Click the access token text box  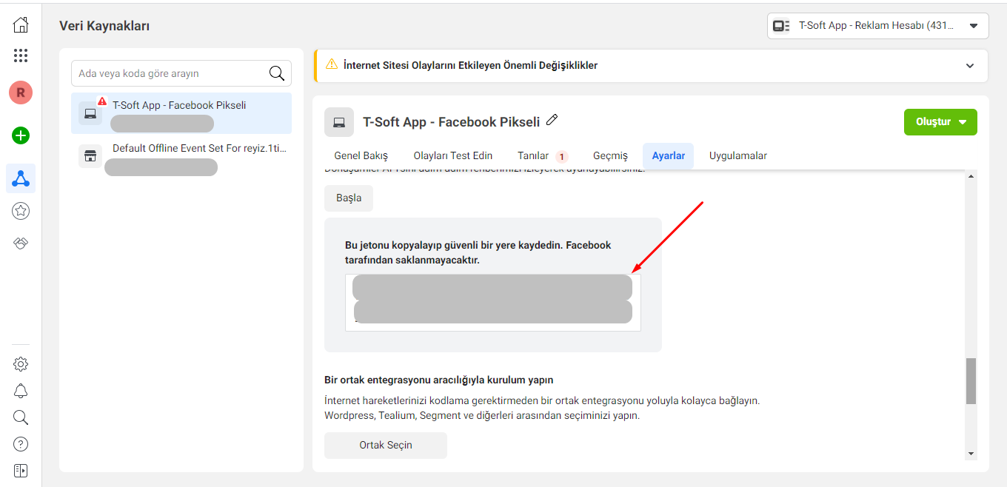click(x=493, y=303)
